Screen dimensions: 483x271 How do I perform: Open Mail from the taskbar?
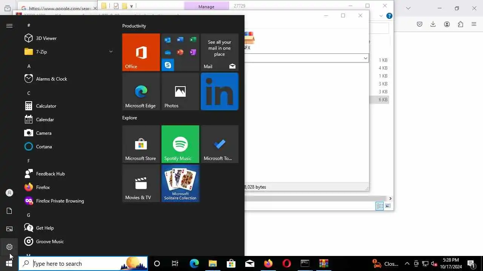(x=249, y=263)
